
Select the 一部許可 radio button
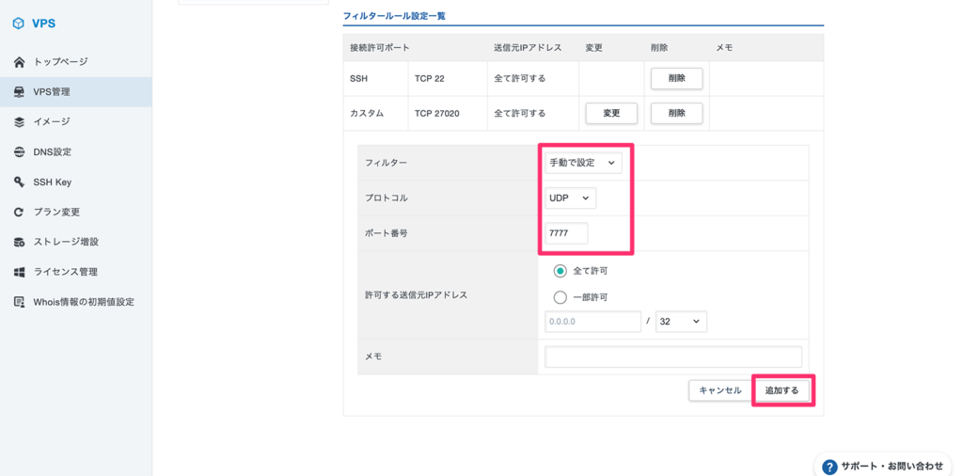[x=560, y=297]
